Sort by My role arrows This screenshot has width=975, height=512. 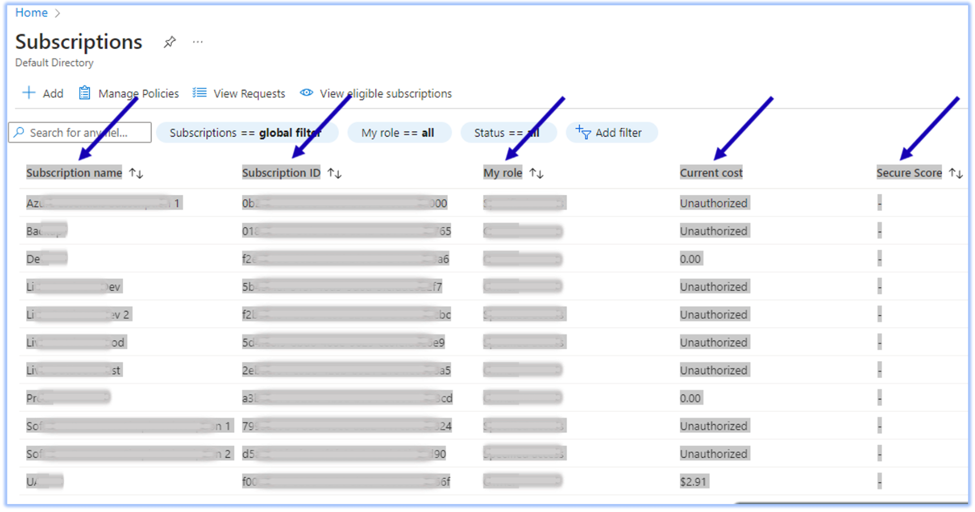(x=536, y=173)
